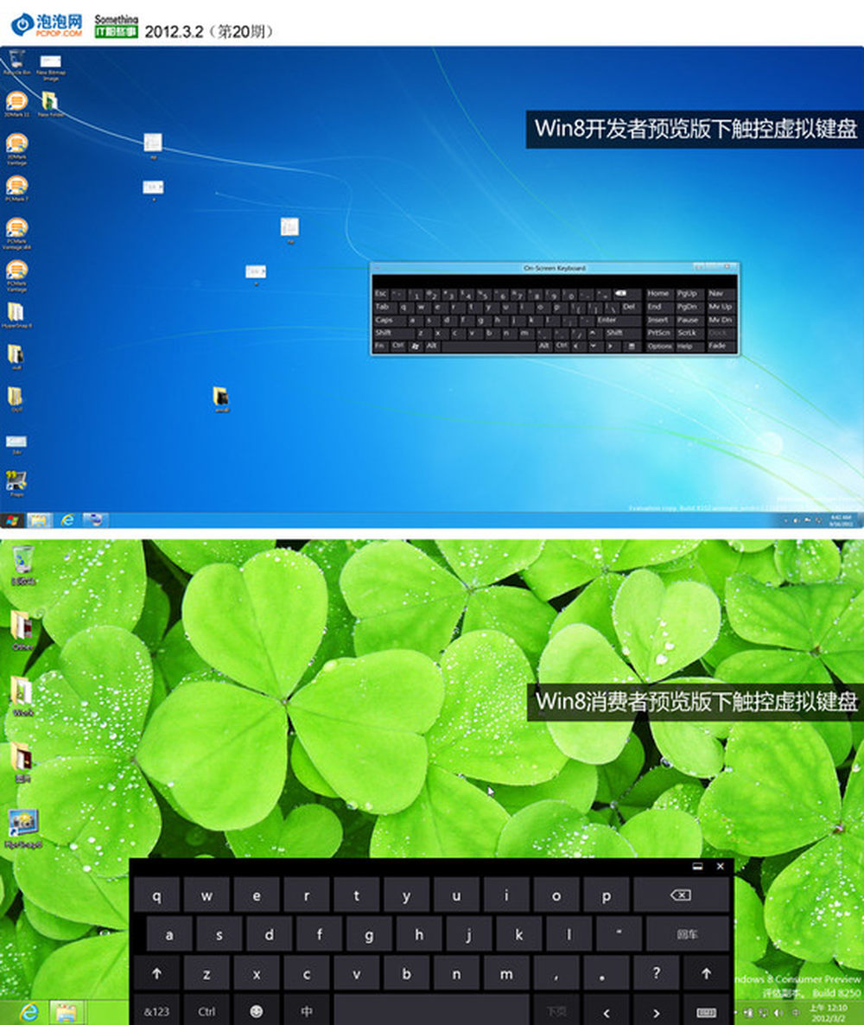This screenshot has height=1025, width=864.
Task: Click Home on the On-Screen Keyboard window
Action: (x=658, y=294)
